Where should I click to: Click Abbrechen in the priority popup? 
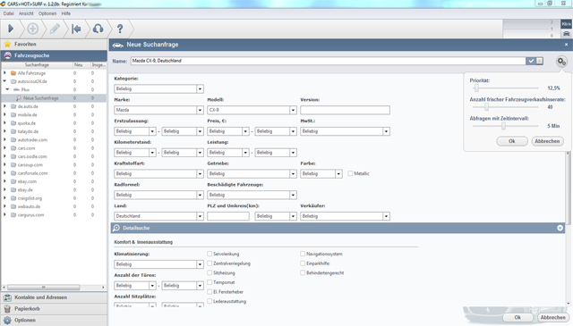click(x=547, y=141)
